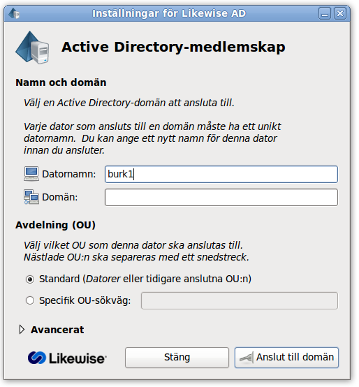Click into the Domän input field
This screenshot has width=359, height=387.
click(x=221, y=198)
